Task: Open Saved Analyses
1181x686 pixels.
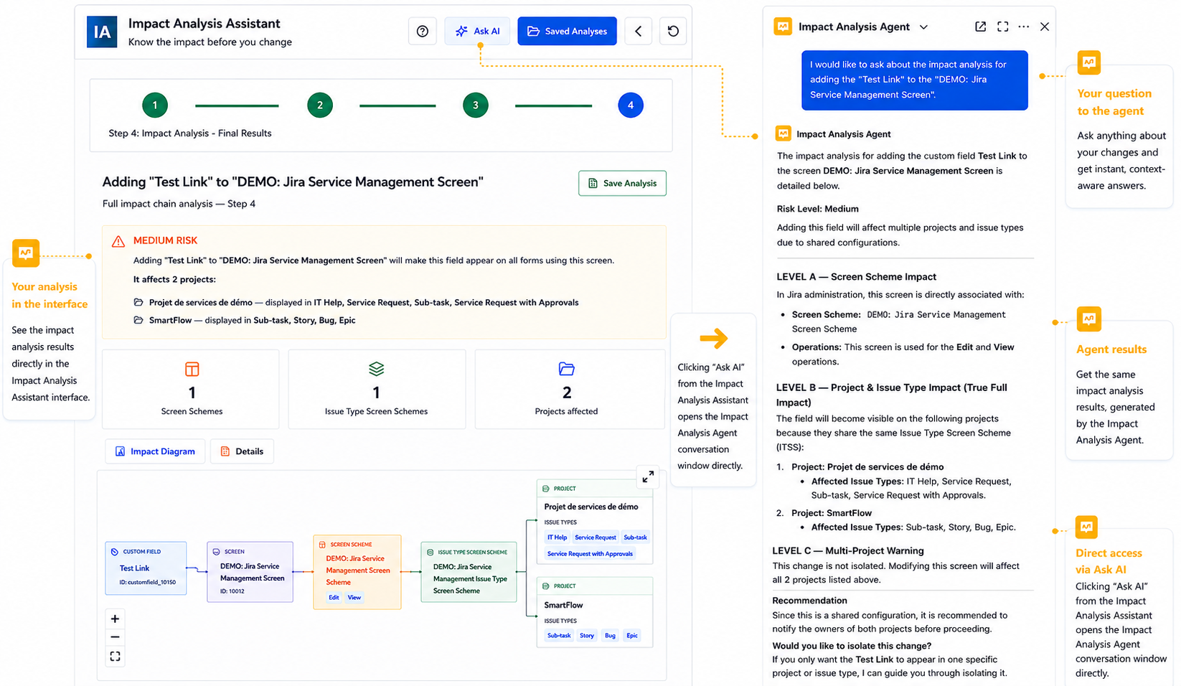Action: coord(567,31)
